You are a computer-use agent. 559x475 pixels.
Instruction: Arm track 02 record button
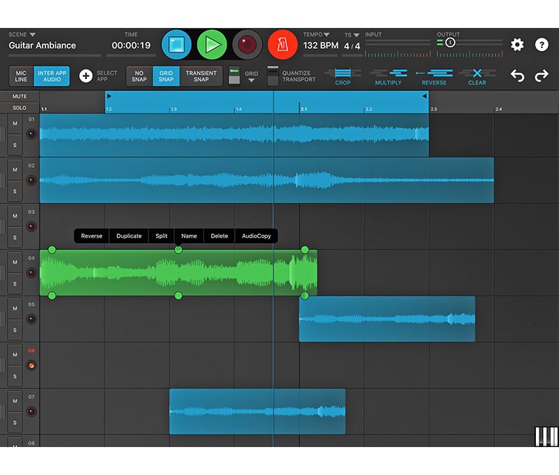click(31, 180)
